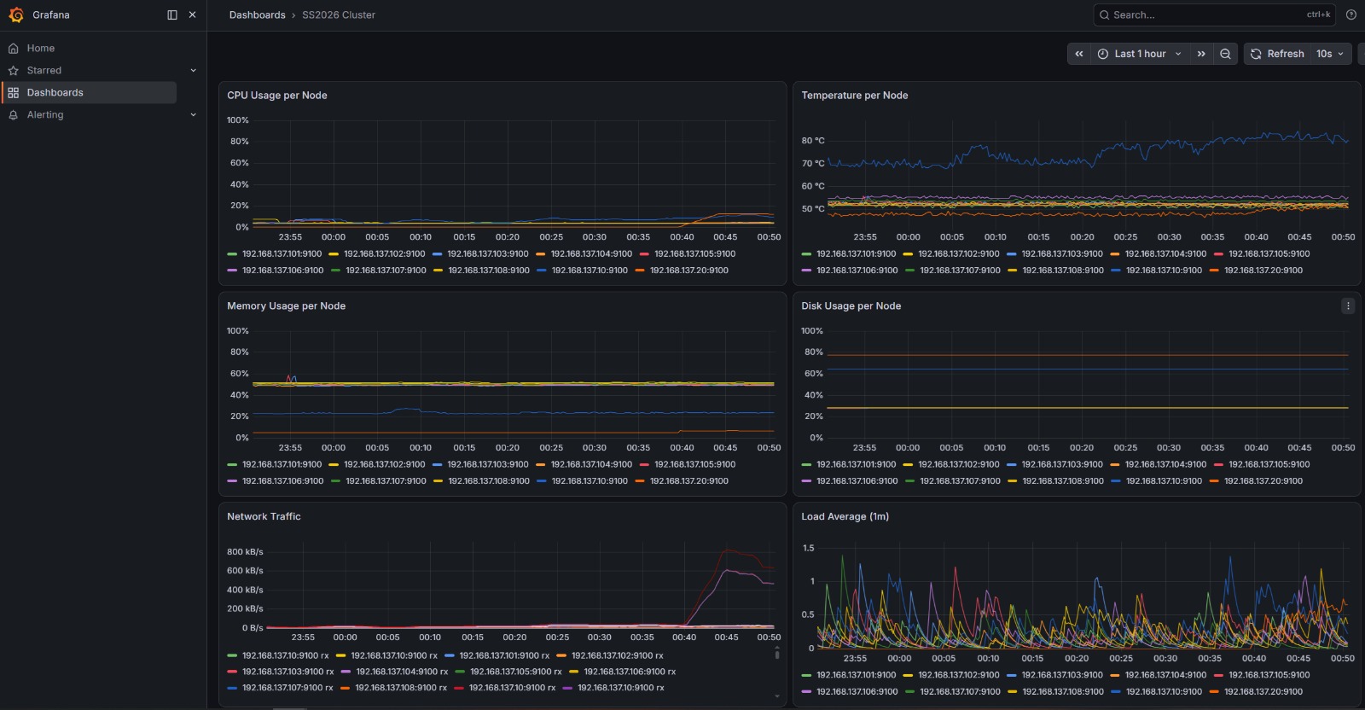This screenshot has width=1365, height=710.
Task: Click the Load Average (1m) panel title
Action: (x=845, y=517)
